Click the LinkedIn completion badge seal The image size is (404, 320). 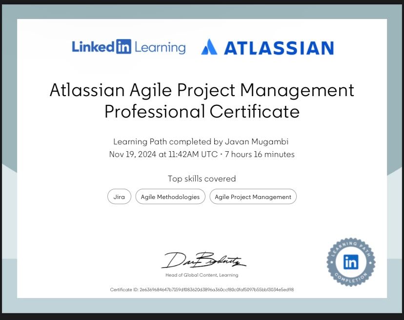351,262
